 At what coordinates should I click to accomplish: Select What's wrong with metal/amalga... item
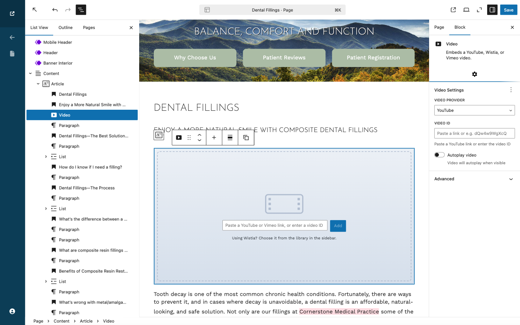(x=82, y=302)
